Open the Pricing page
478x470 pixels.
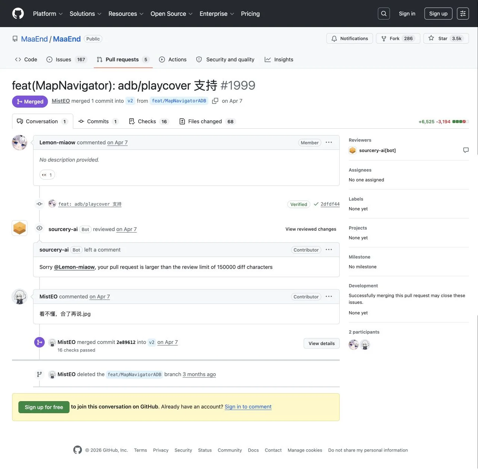[x=250, y=14]
